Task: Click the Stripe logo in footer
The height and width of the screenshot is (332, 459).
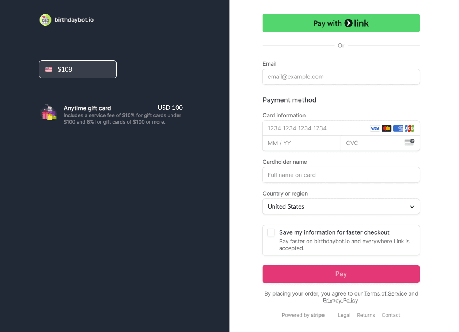Action: click(318, 315)
